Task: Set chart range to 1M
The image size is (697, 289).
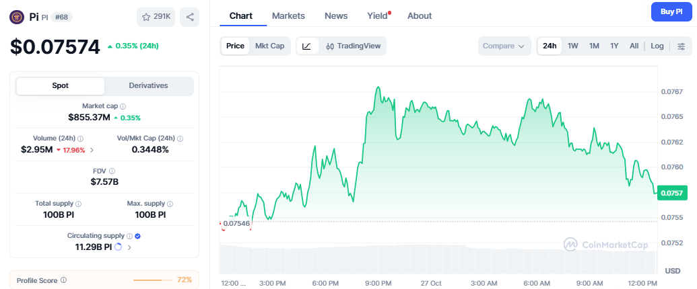Action: coord(595,46)
